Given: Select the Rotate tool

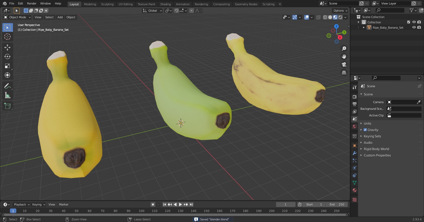Looking at the screenshot, I should 7,56.
